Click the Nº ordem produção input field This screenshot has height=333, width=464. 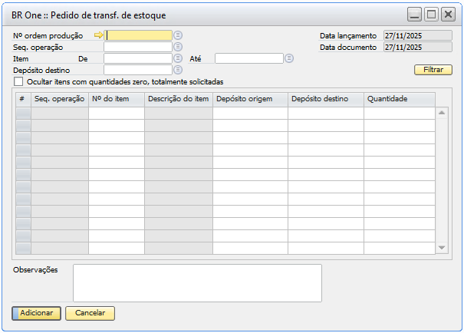pyautogui.click(x=138, y=35)
